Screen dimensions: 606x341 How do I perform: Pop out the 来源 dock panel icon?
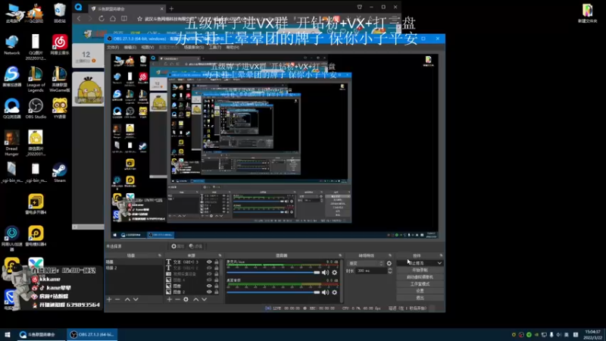tap(220, 255)
